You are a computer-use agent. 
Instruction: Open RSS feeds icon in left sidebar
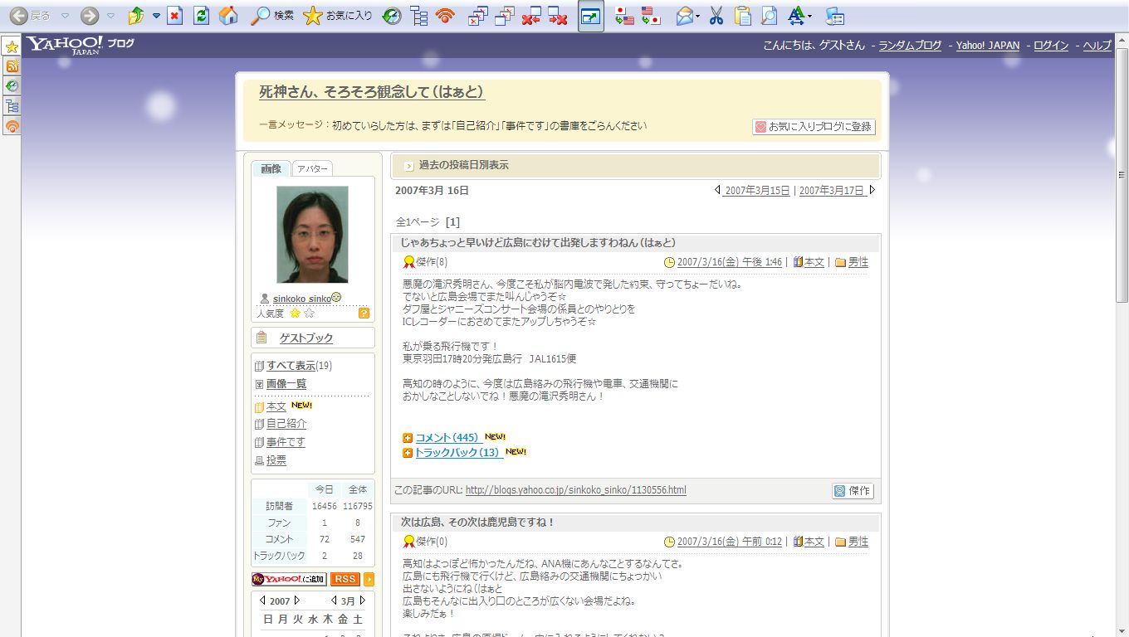coord(12,66)
